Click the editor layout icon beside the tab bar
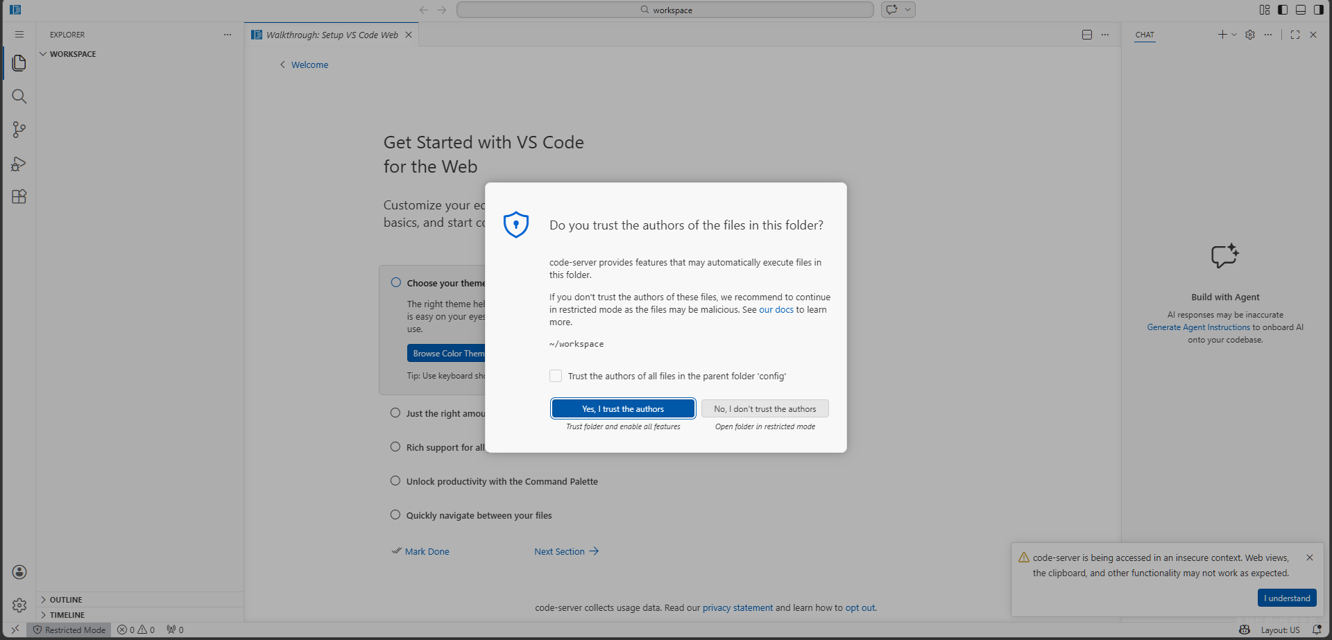The image size is (1332, 640). click(x=1087, y=35)
